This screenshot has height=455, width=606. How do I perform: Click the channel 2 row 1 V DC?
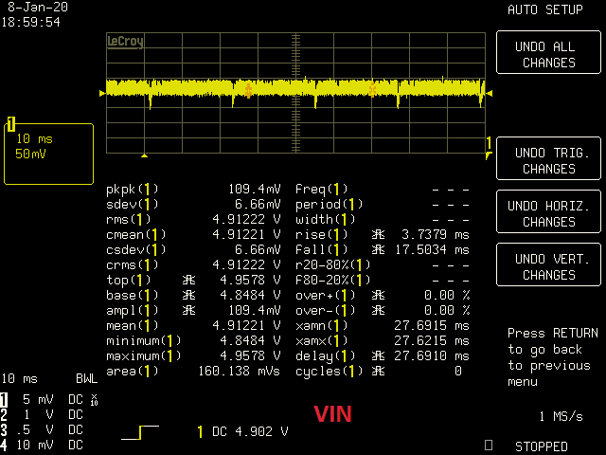point(42,415)
